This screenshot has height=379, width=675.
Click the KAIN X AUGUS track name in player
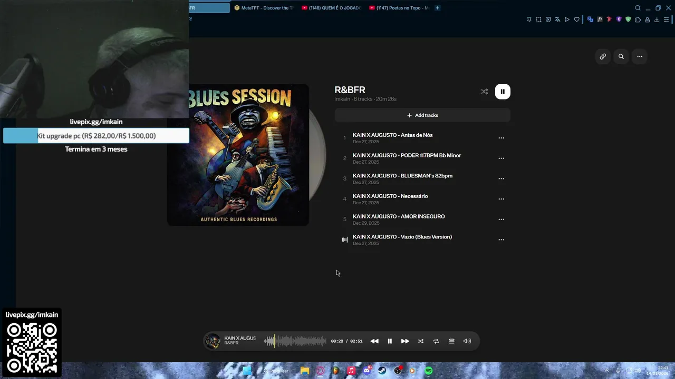tap(240, 338)
